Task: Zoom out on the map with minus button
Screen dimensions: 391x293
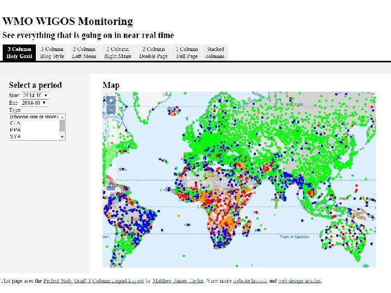Action: [x=111, y=110]
